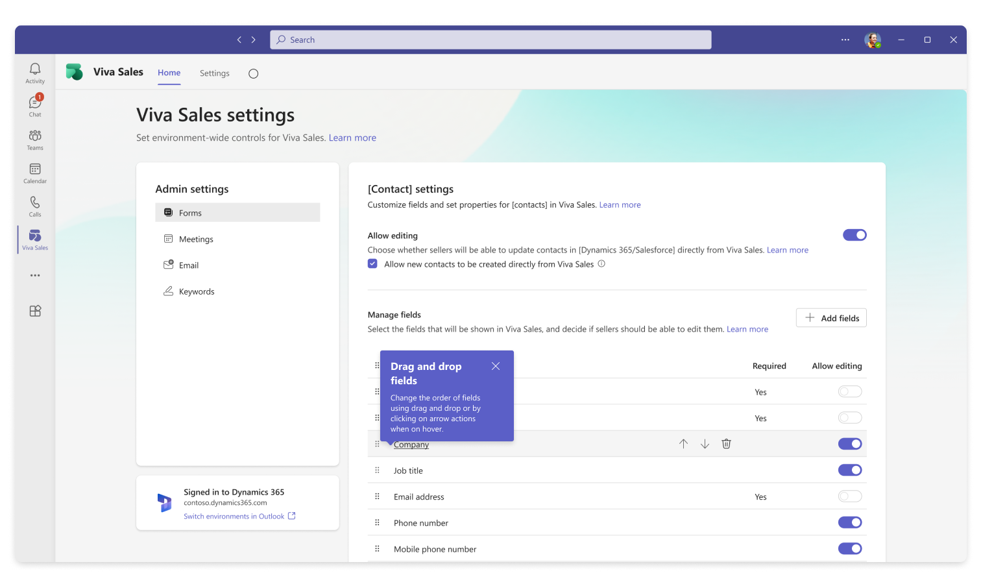Open Teams in the sidebar
The height and width of the screenshot is (588, 981).
click(35, 140)
